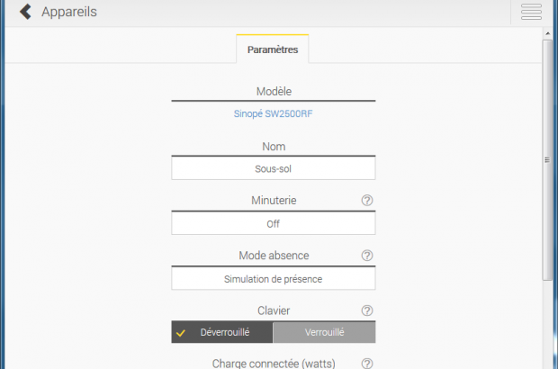
Task: Click the Clavier label text
Action: (x=274, y=310)
